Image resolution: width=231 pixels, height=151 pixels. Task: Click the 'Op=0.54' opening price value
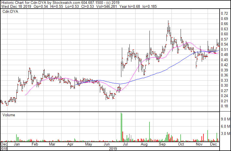pyautogui.click(x=41, y=6)
